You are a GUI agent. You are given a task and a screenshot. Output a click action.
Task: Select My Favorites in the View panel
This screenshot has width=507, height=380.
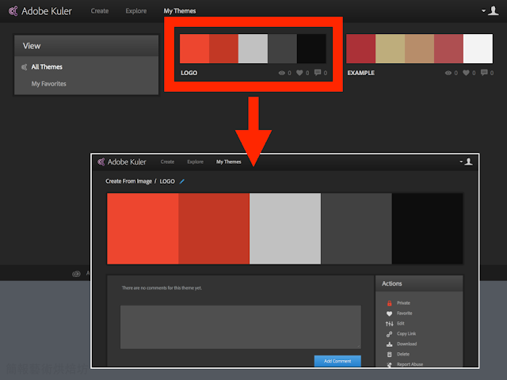[49, 84]
